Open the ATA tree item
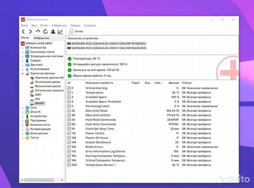 (x=35, y=99)
